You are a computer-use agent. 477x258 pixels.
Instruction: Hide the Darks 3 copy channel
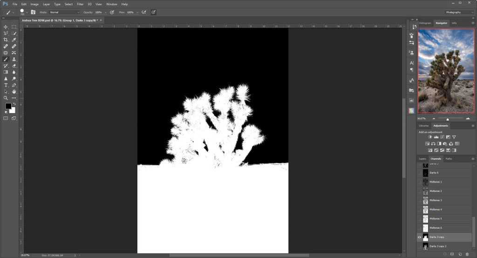click(419, 237)
